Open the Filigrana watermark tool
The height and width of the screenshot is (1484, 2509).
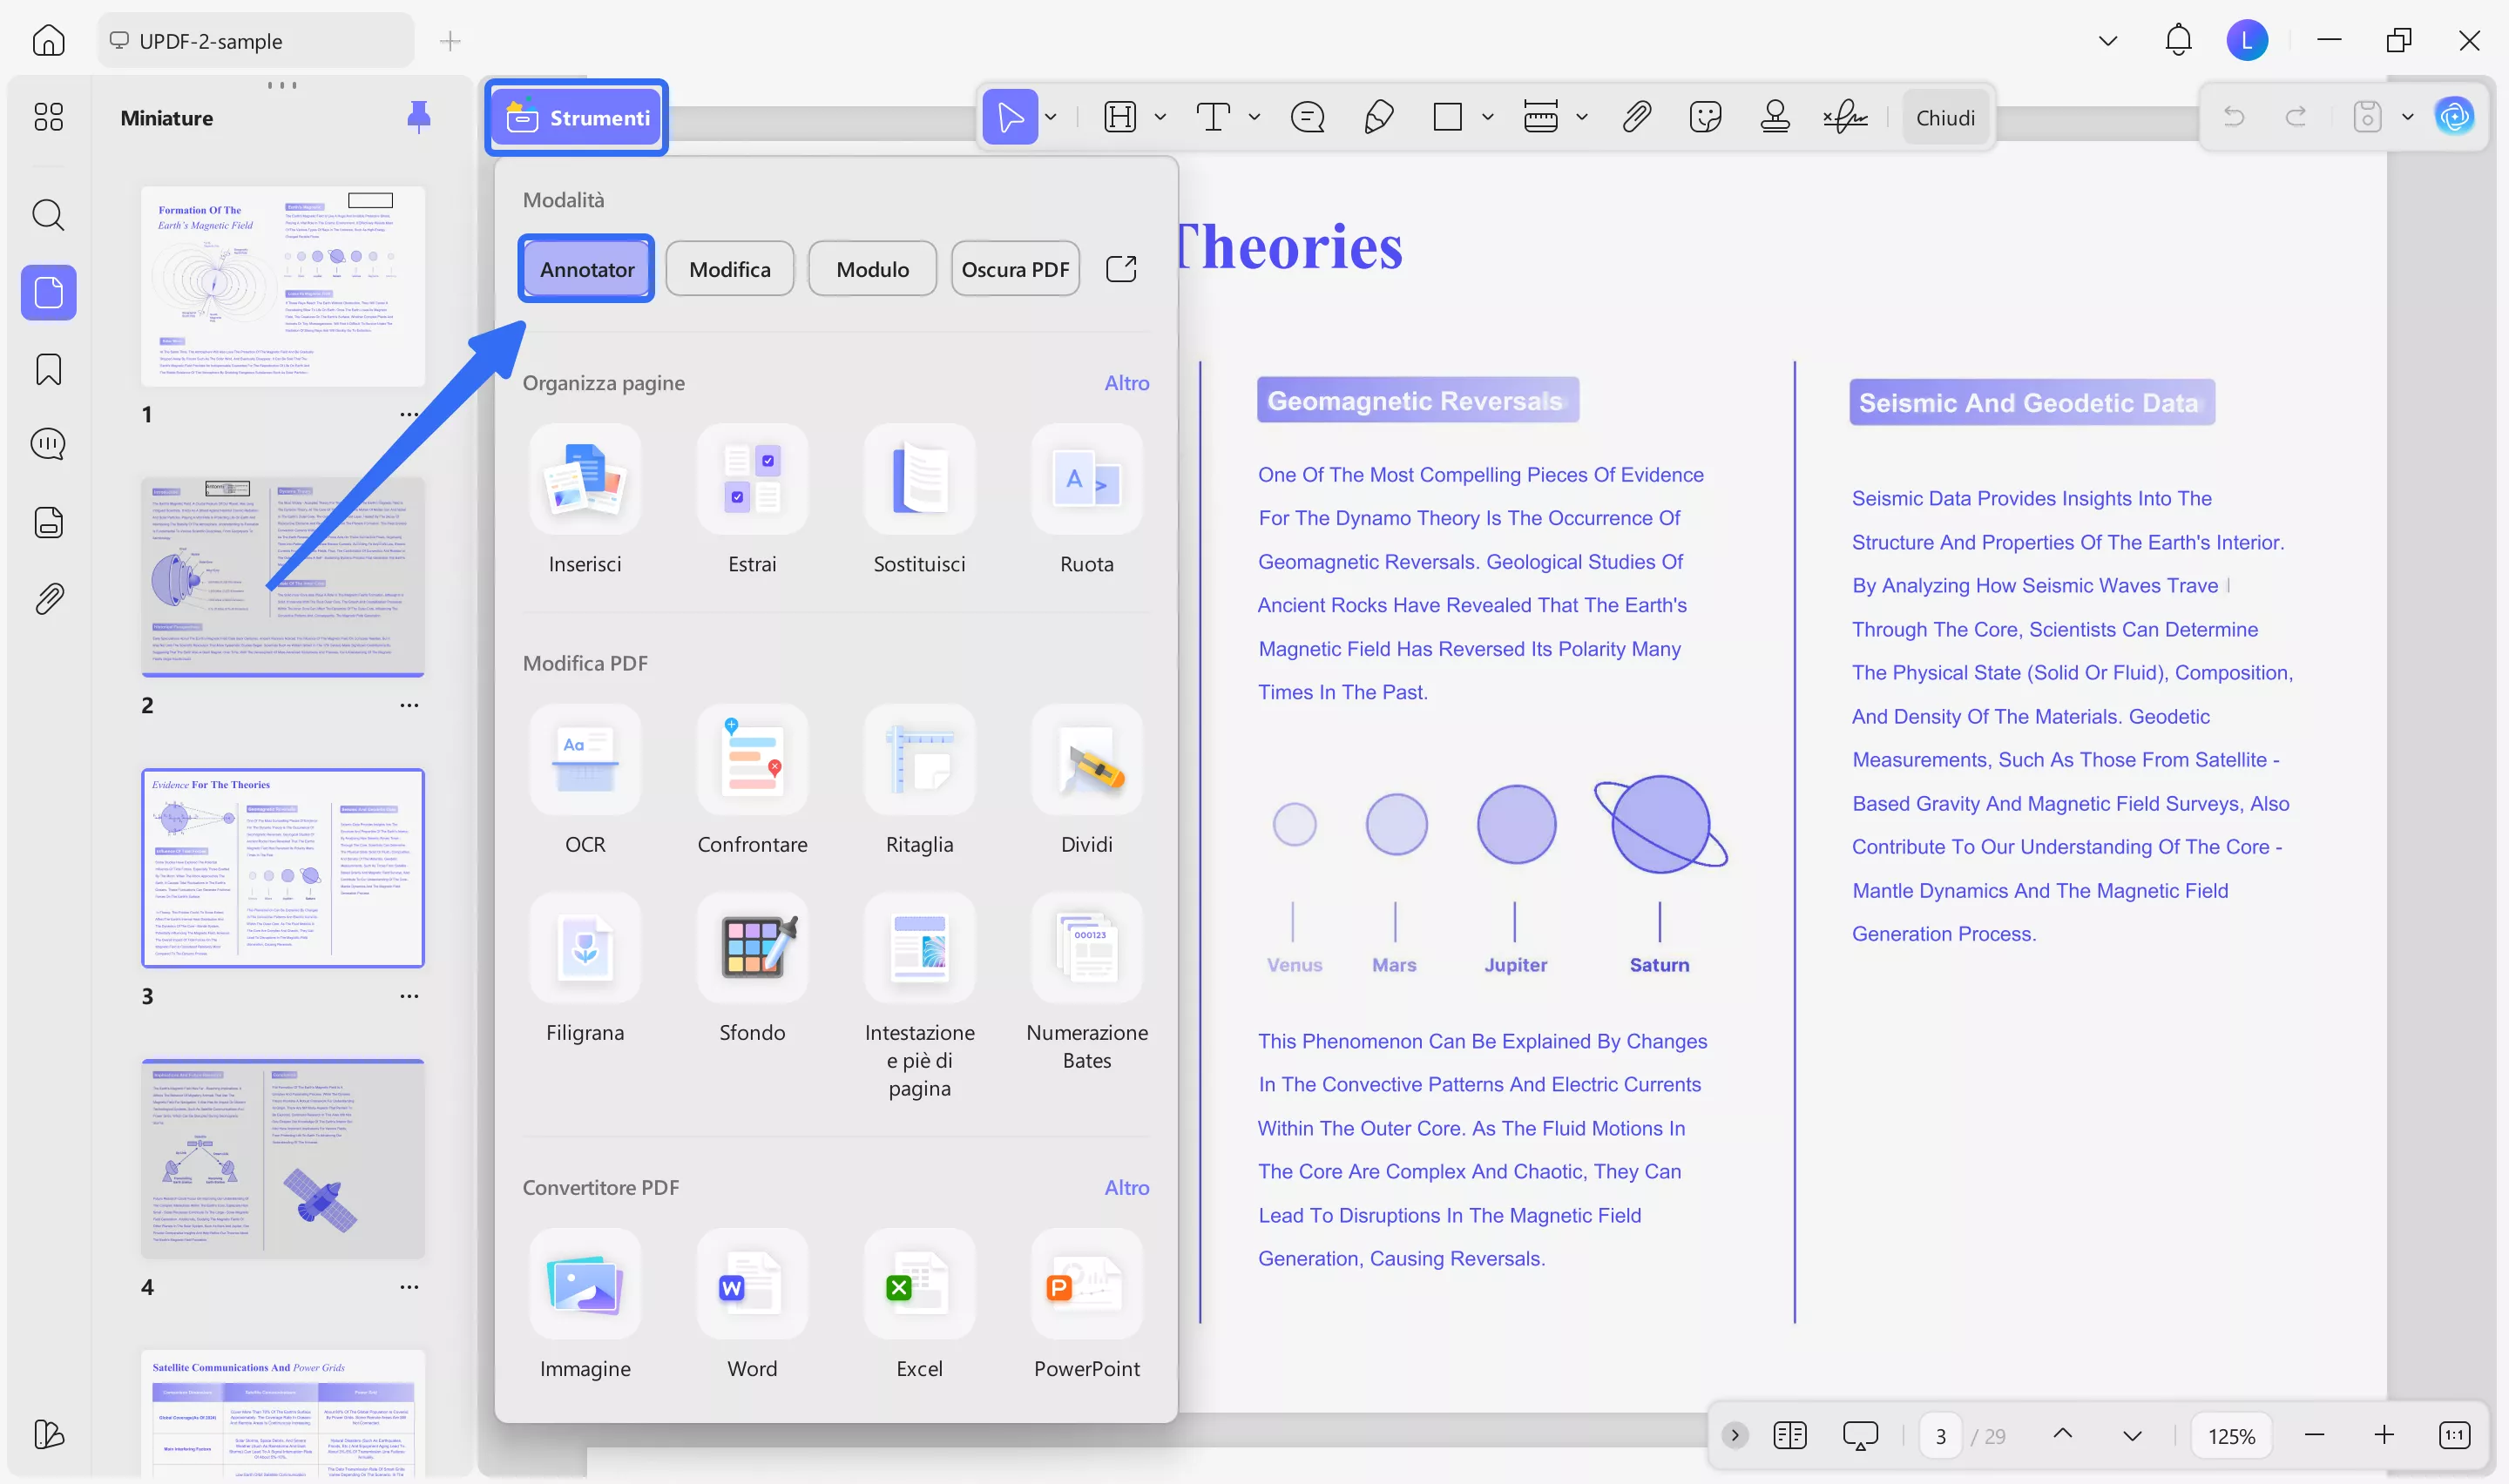pos(585,948)
